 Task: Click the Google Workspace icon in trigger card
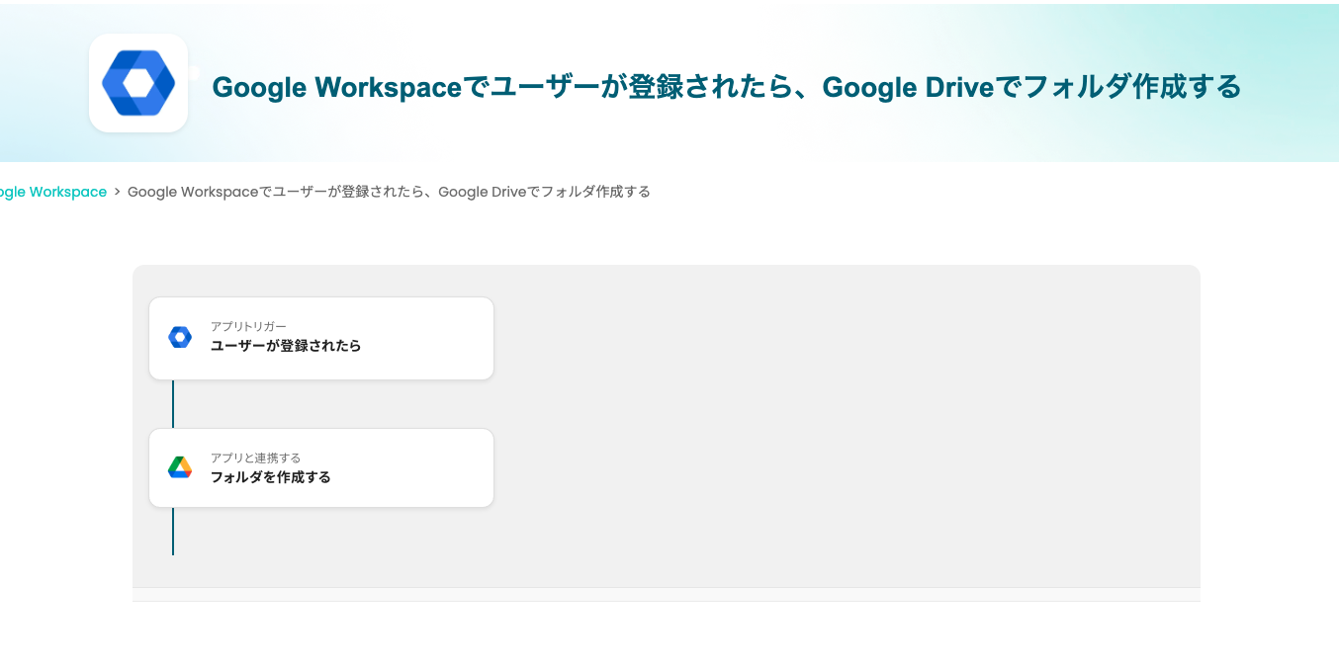click(180, 337)
